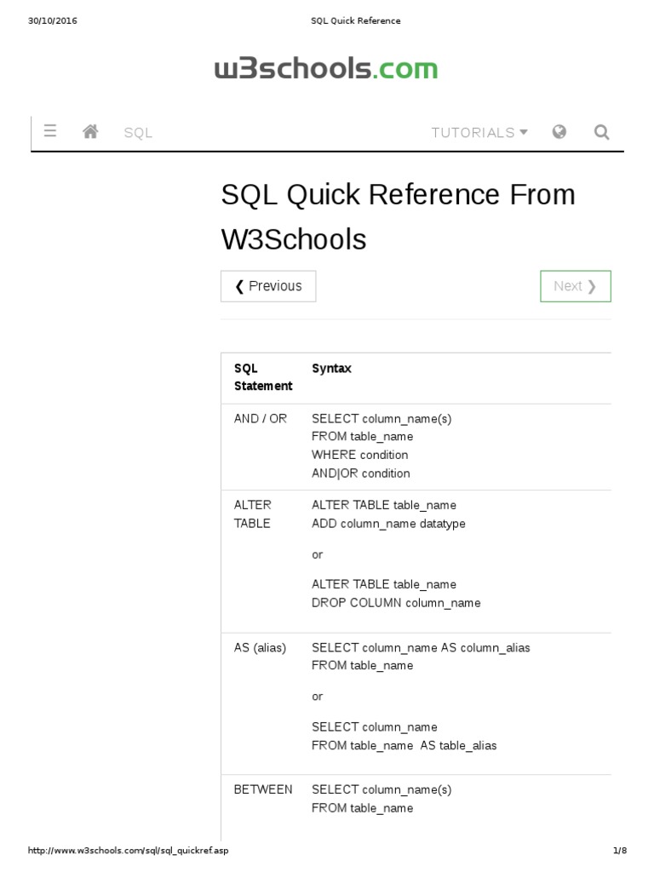Click the ALTER TABLE statement cell
Viewport: 654px width, 872px height.
point(253,514)
